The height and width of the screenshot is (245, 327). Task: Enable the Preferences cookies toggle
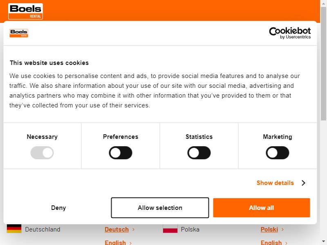click(121, 153)
